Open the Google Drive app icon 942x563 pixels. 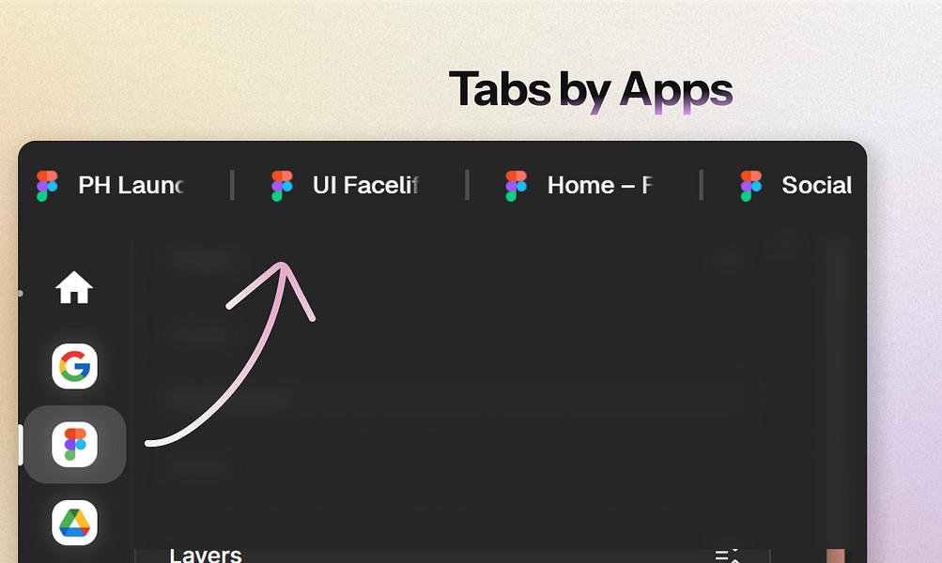[74, 522]
